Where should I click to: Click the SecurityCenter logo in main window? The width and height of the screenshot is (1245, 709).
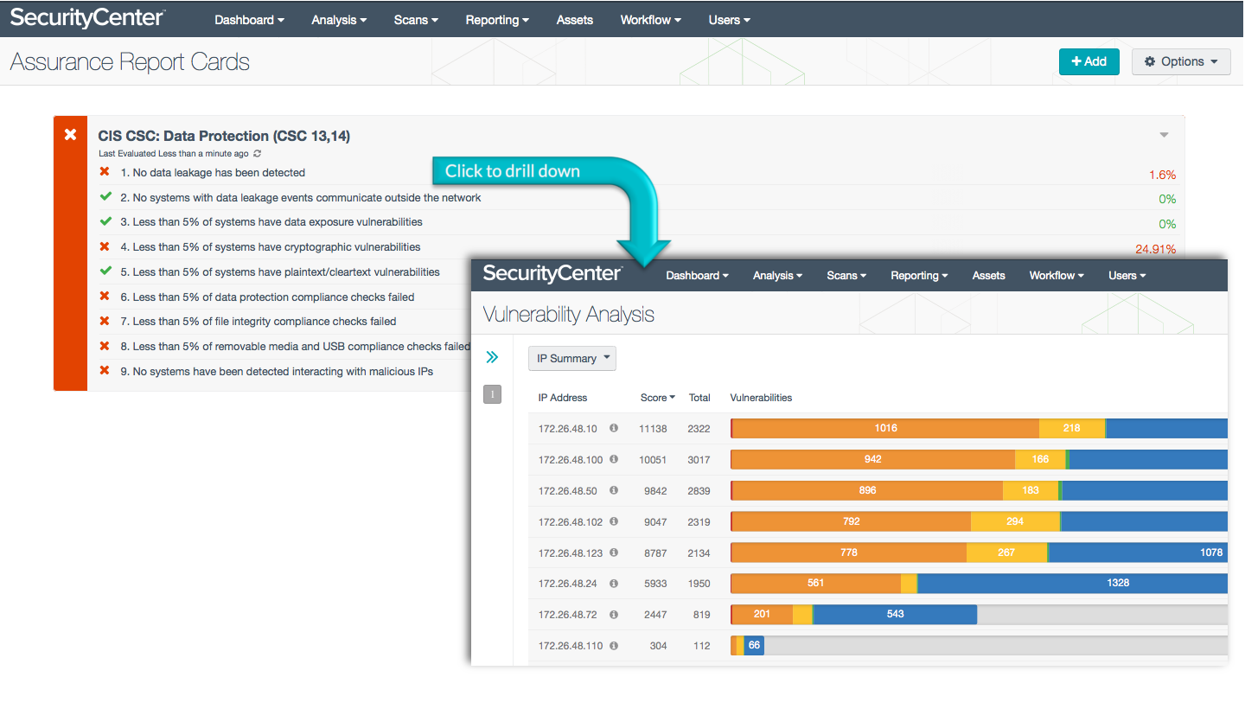point(87,17)
